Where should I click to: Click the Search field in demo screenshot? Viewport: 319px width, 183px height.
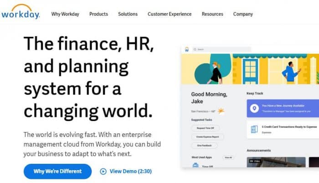[221, 49]
